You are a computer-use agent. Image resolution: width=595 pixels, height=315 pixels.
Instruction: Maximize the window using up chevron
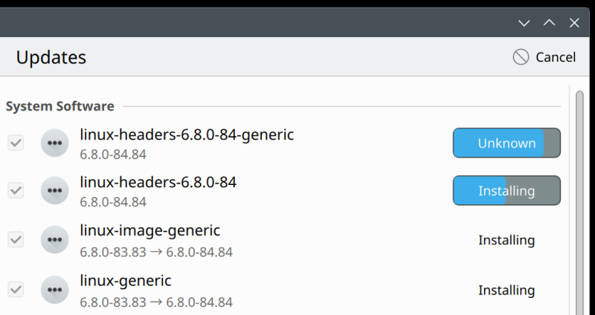pos(550,23)
